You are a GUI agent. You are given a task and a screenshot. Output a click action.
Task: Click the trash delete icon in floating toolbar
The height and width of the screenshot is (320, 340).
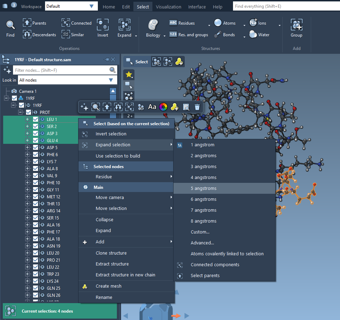(197, 107)
